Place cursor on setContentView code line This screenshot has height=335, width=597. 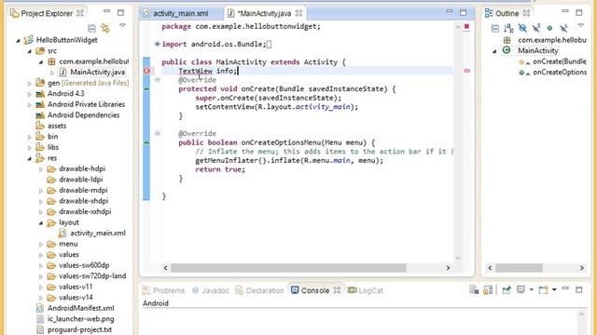click(277, 107)
